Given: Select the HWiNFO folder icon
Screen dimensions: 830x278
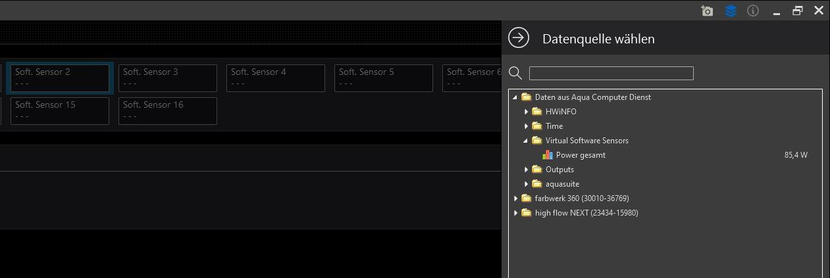Looking at the screenshot, I should click(537, 112).
